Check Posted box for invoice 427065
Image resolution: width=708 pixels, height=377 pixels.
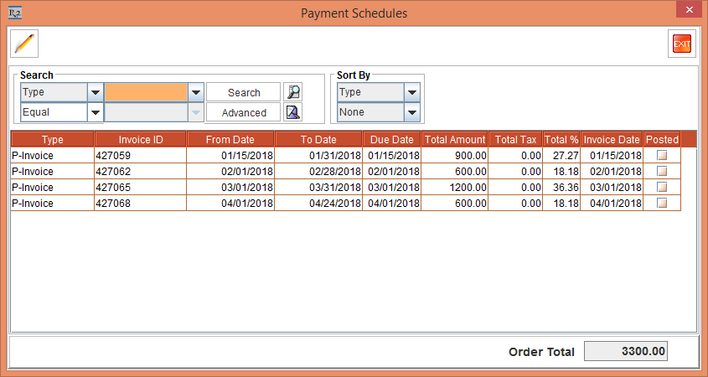662,188
